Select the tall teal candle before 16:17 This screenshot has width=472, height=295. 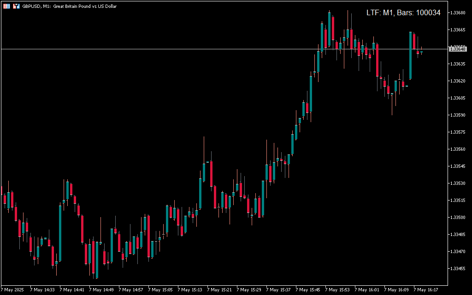pyautogui.click(x=410, y=55)
